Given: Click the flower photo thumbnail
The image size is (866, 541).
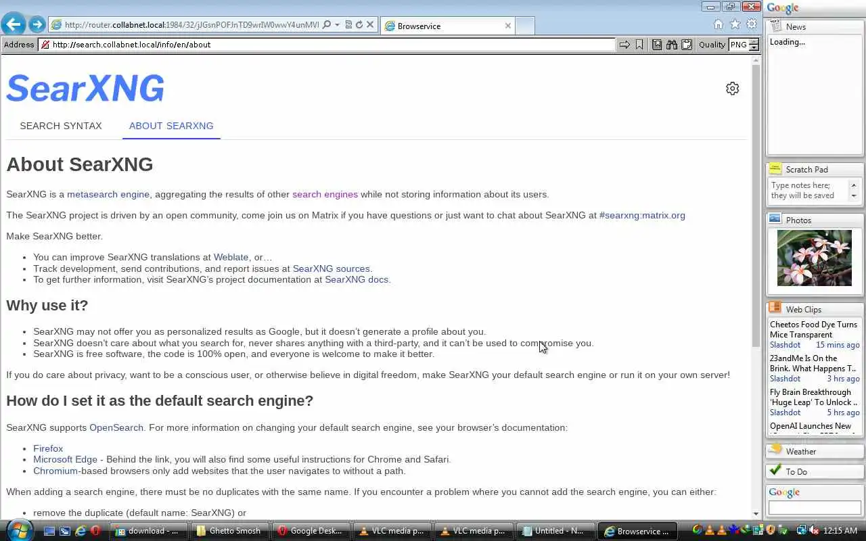Looking at the screenshot, I should (x=815, y=258).
